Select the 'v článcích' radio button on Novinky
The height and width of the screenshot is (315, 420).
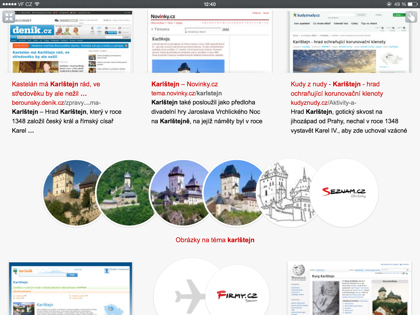[197, 32]
